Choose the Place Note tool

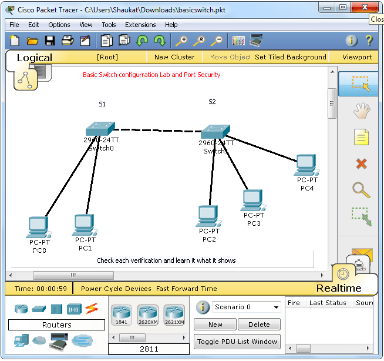coord(362,137)
